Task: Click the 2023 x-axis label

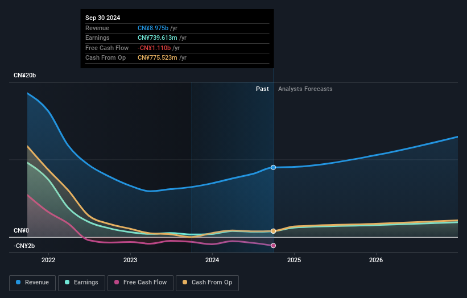Action: click(x=130, y=260)
